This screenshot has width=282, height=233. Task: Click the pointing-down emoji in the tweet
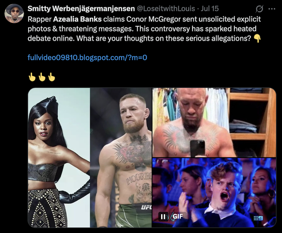257,38
